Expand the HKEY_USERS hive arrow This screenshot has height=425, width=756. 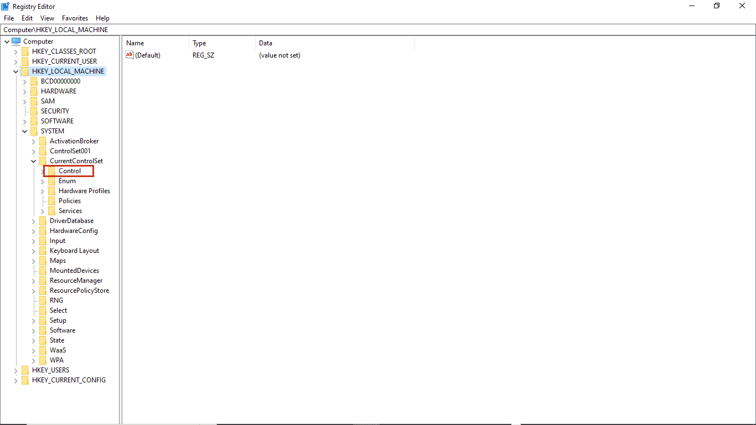[x=15, y=370]
